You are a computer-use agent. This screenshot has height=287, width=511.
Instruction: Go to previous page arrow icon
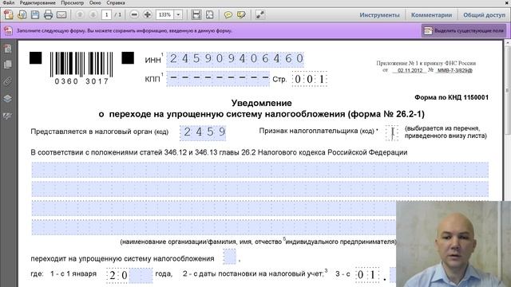point(80,14)
